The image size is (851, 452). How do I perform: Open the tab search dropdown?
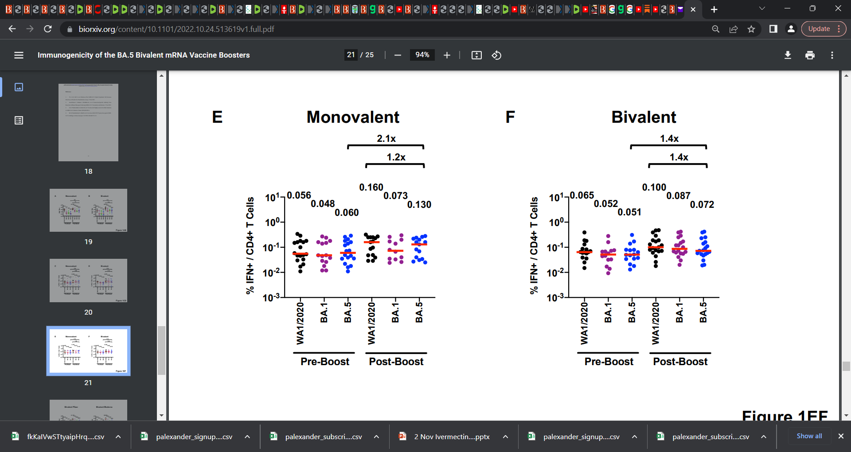[x=762, y=8]
